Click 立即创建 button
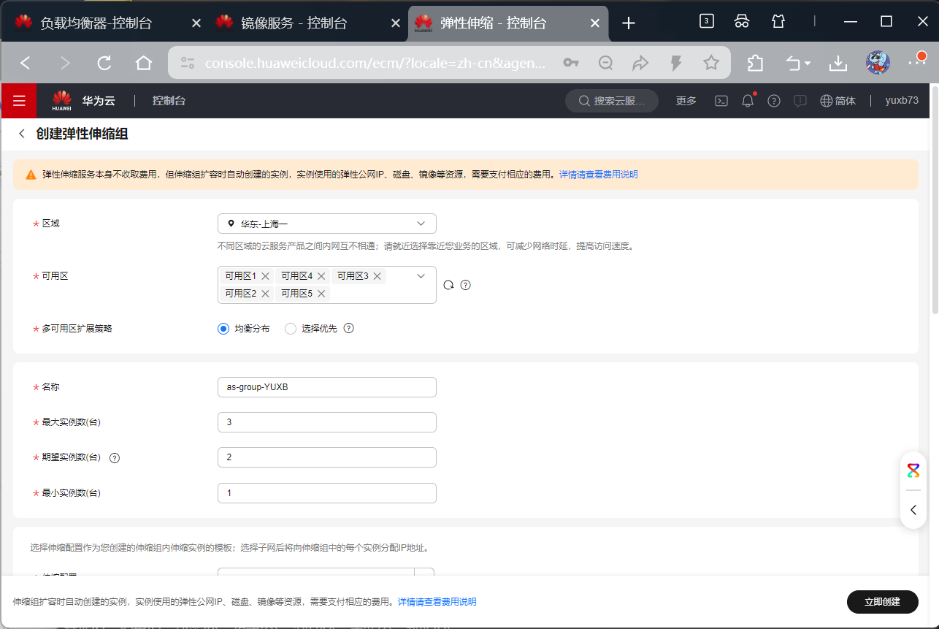The width and height of the screenshot is (939, 629). pyautogui.click(x=883, y=602)
